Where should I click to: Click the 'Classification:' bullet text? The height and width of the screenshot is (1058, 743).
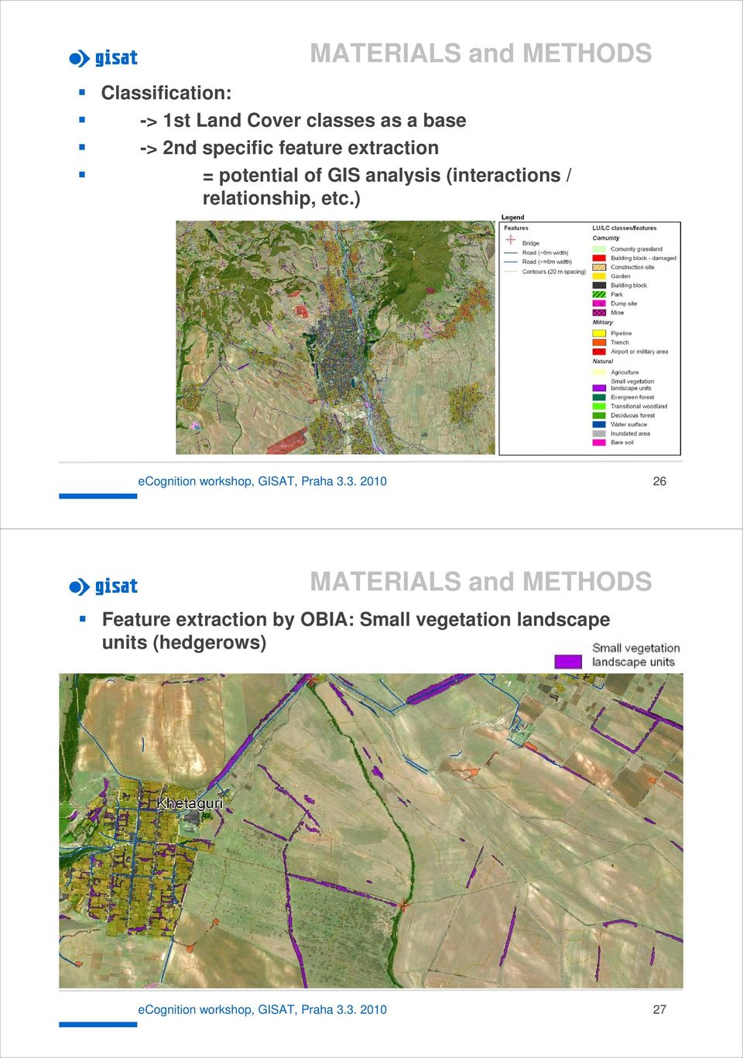pyautogui.click(x=166, y=93)
